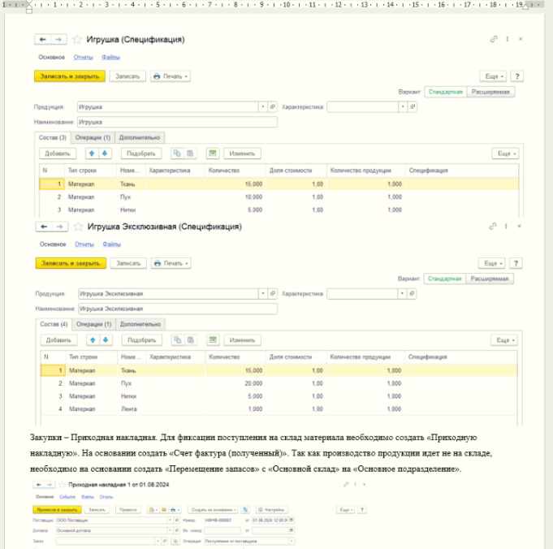Click the help question mark in Игрушка form

(x=516, y=76)
